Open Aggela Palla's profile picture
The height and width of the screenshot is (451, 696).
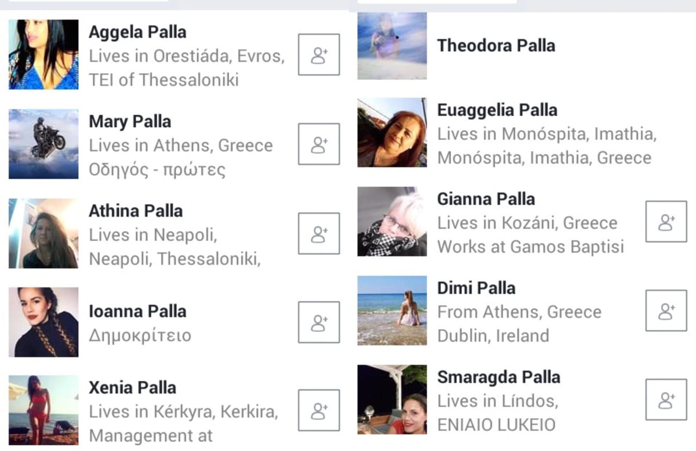pyautogui.click(x=43, y=55)
